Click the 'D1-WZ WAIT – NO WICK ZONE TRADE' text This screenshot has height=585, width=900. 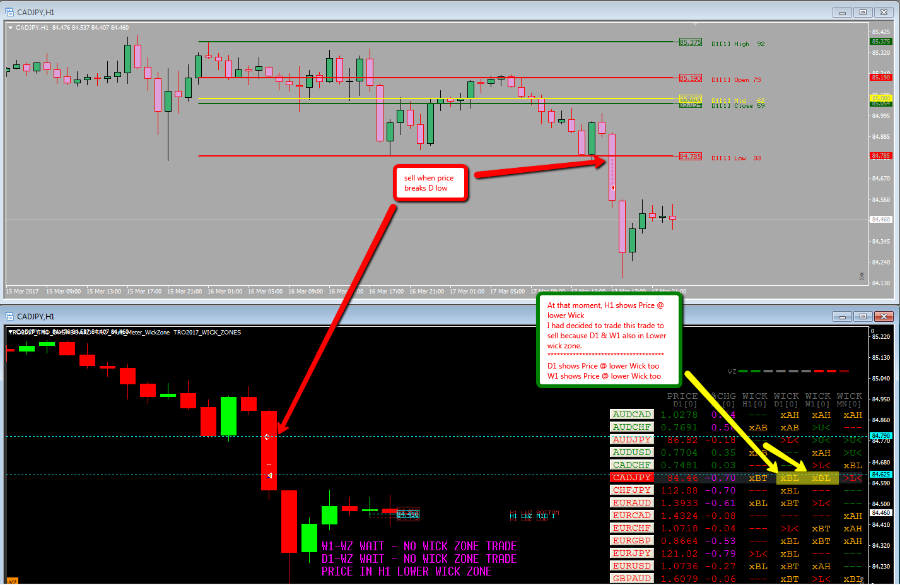[x=419, y=559]
